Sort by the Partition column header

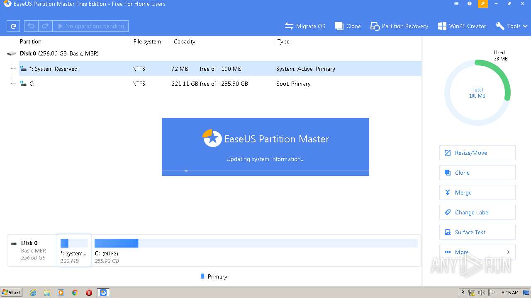[31, 41]
